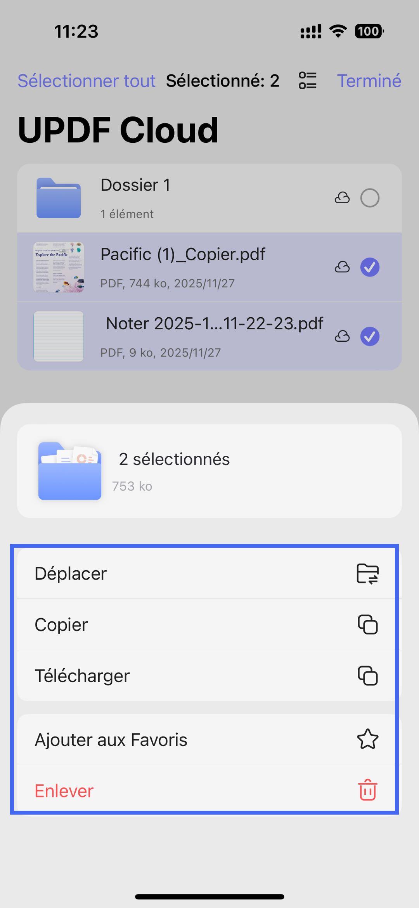The width and height of the screenshot is (419, 908).
Task: Click the star icon for Ajouter aux Favoris
Action: (x=367, y=739)
